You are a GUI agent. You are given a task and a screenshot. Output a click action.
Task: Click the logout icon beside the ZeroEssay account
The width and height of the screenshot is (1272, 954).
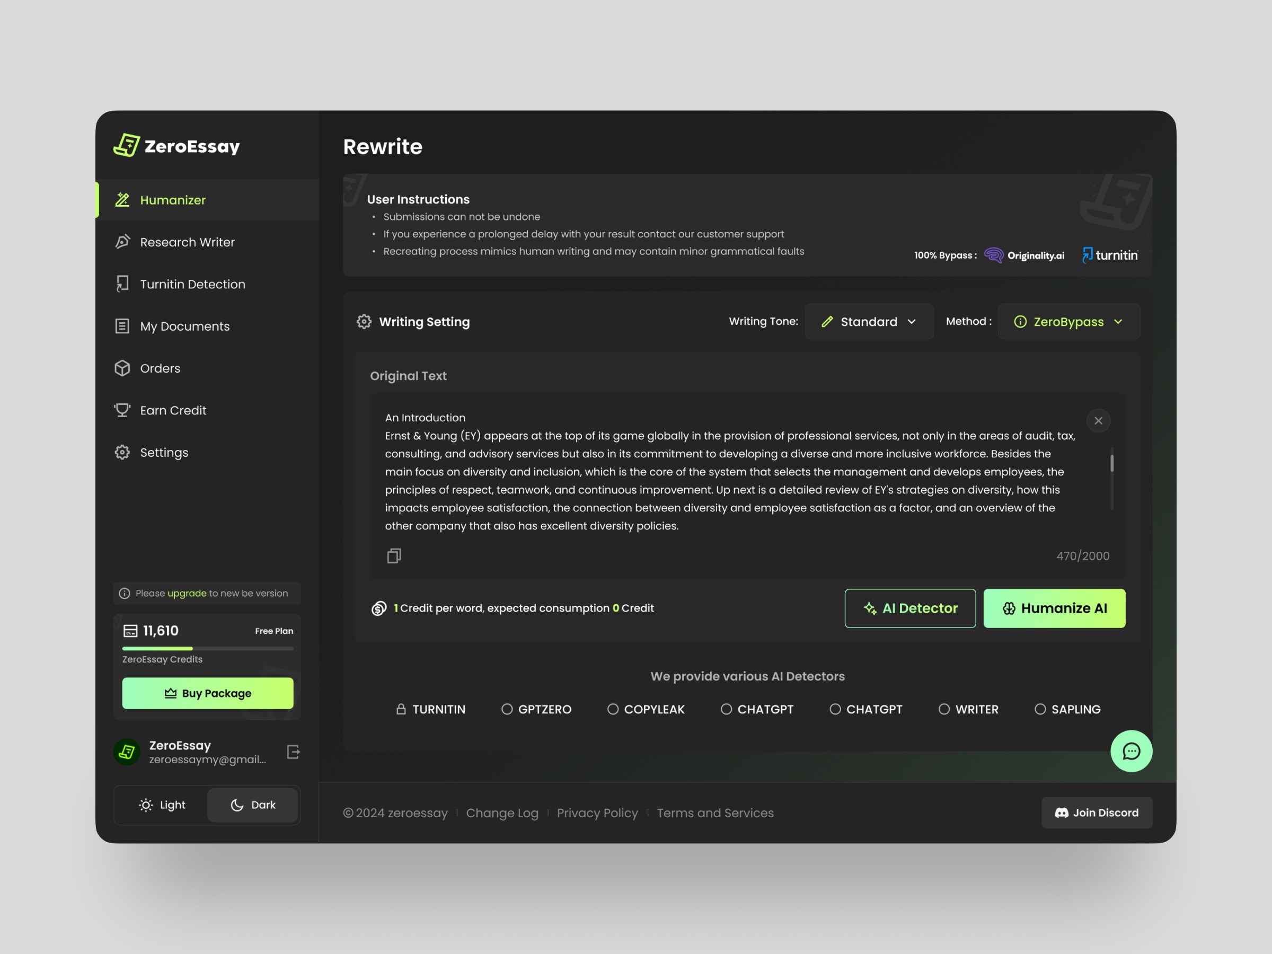click(x=293, y=752)
